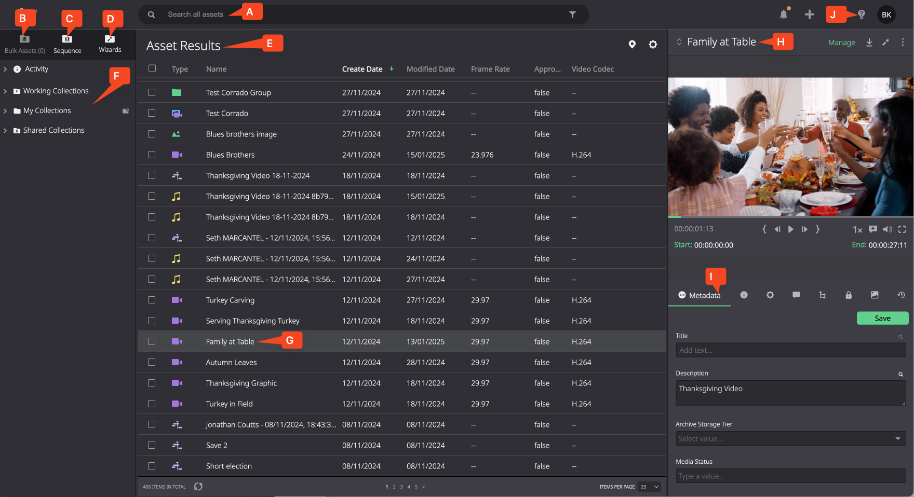This screenshot has width=914, height=497.
Task: Click the Family at Table video preview
Action: pyautogui.click(x=790, y=146)
